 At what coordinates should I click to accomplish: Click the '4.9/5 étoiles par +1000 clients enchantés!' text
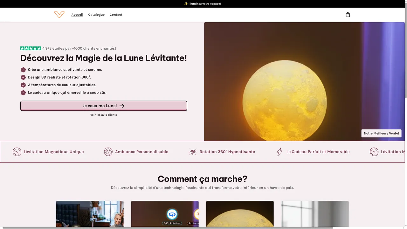click(79, 48)
